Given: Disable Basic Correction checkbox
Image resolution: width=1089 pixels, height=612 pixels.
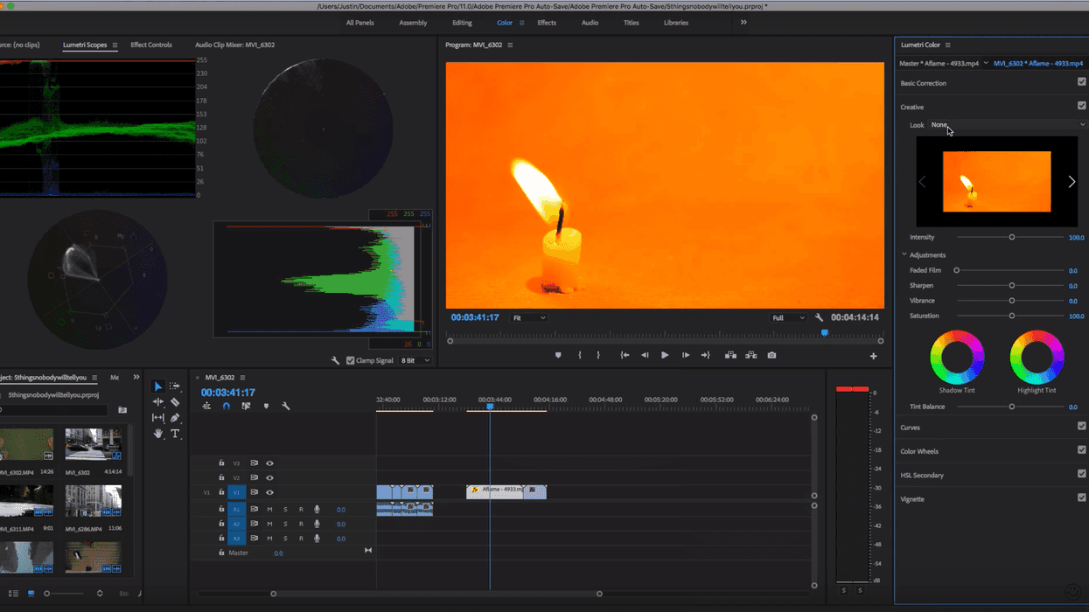Looking at the screenshot, I should point(1081,82).
